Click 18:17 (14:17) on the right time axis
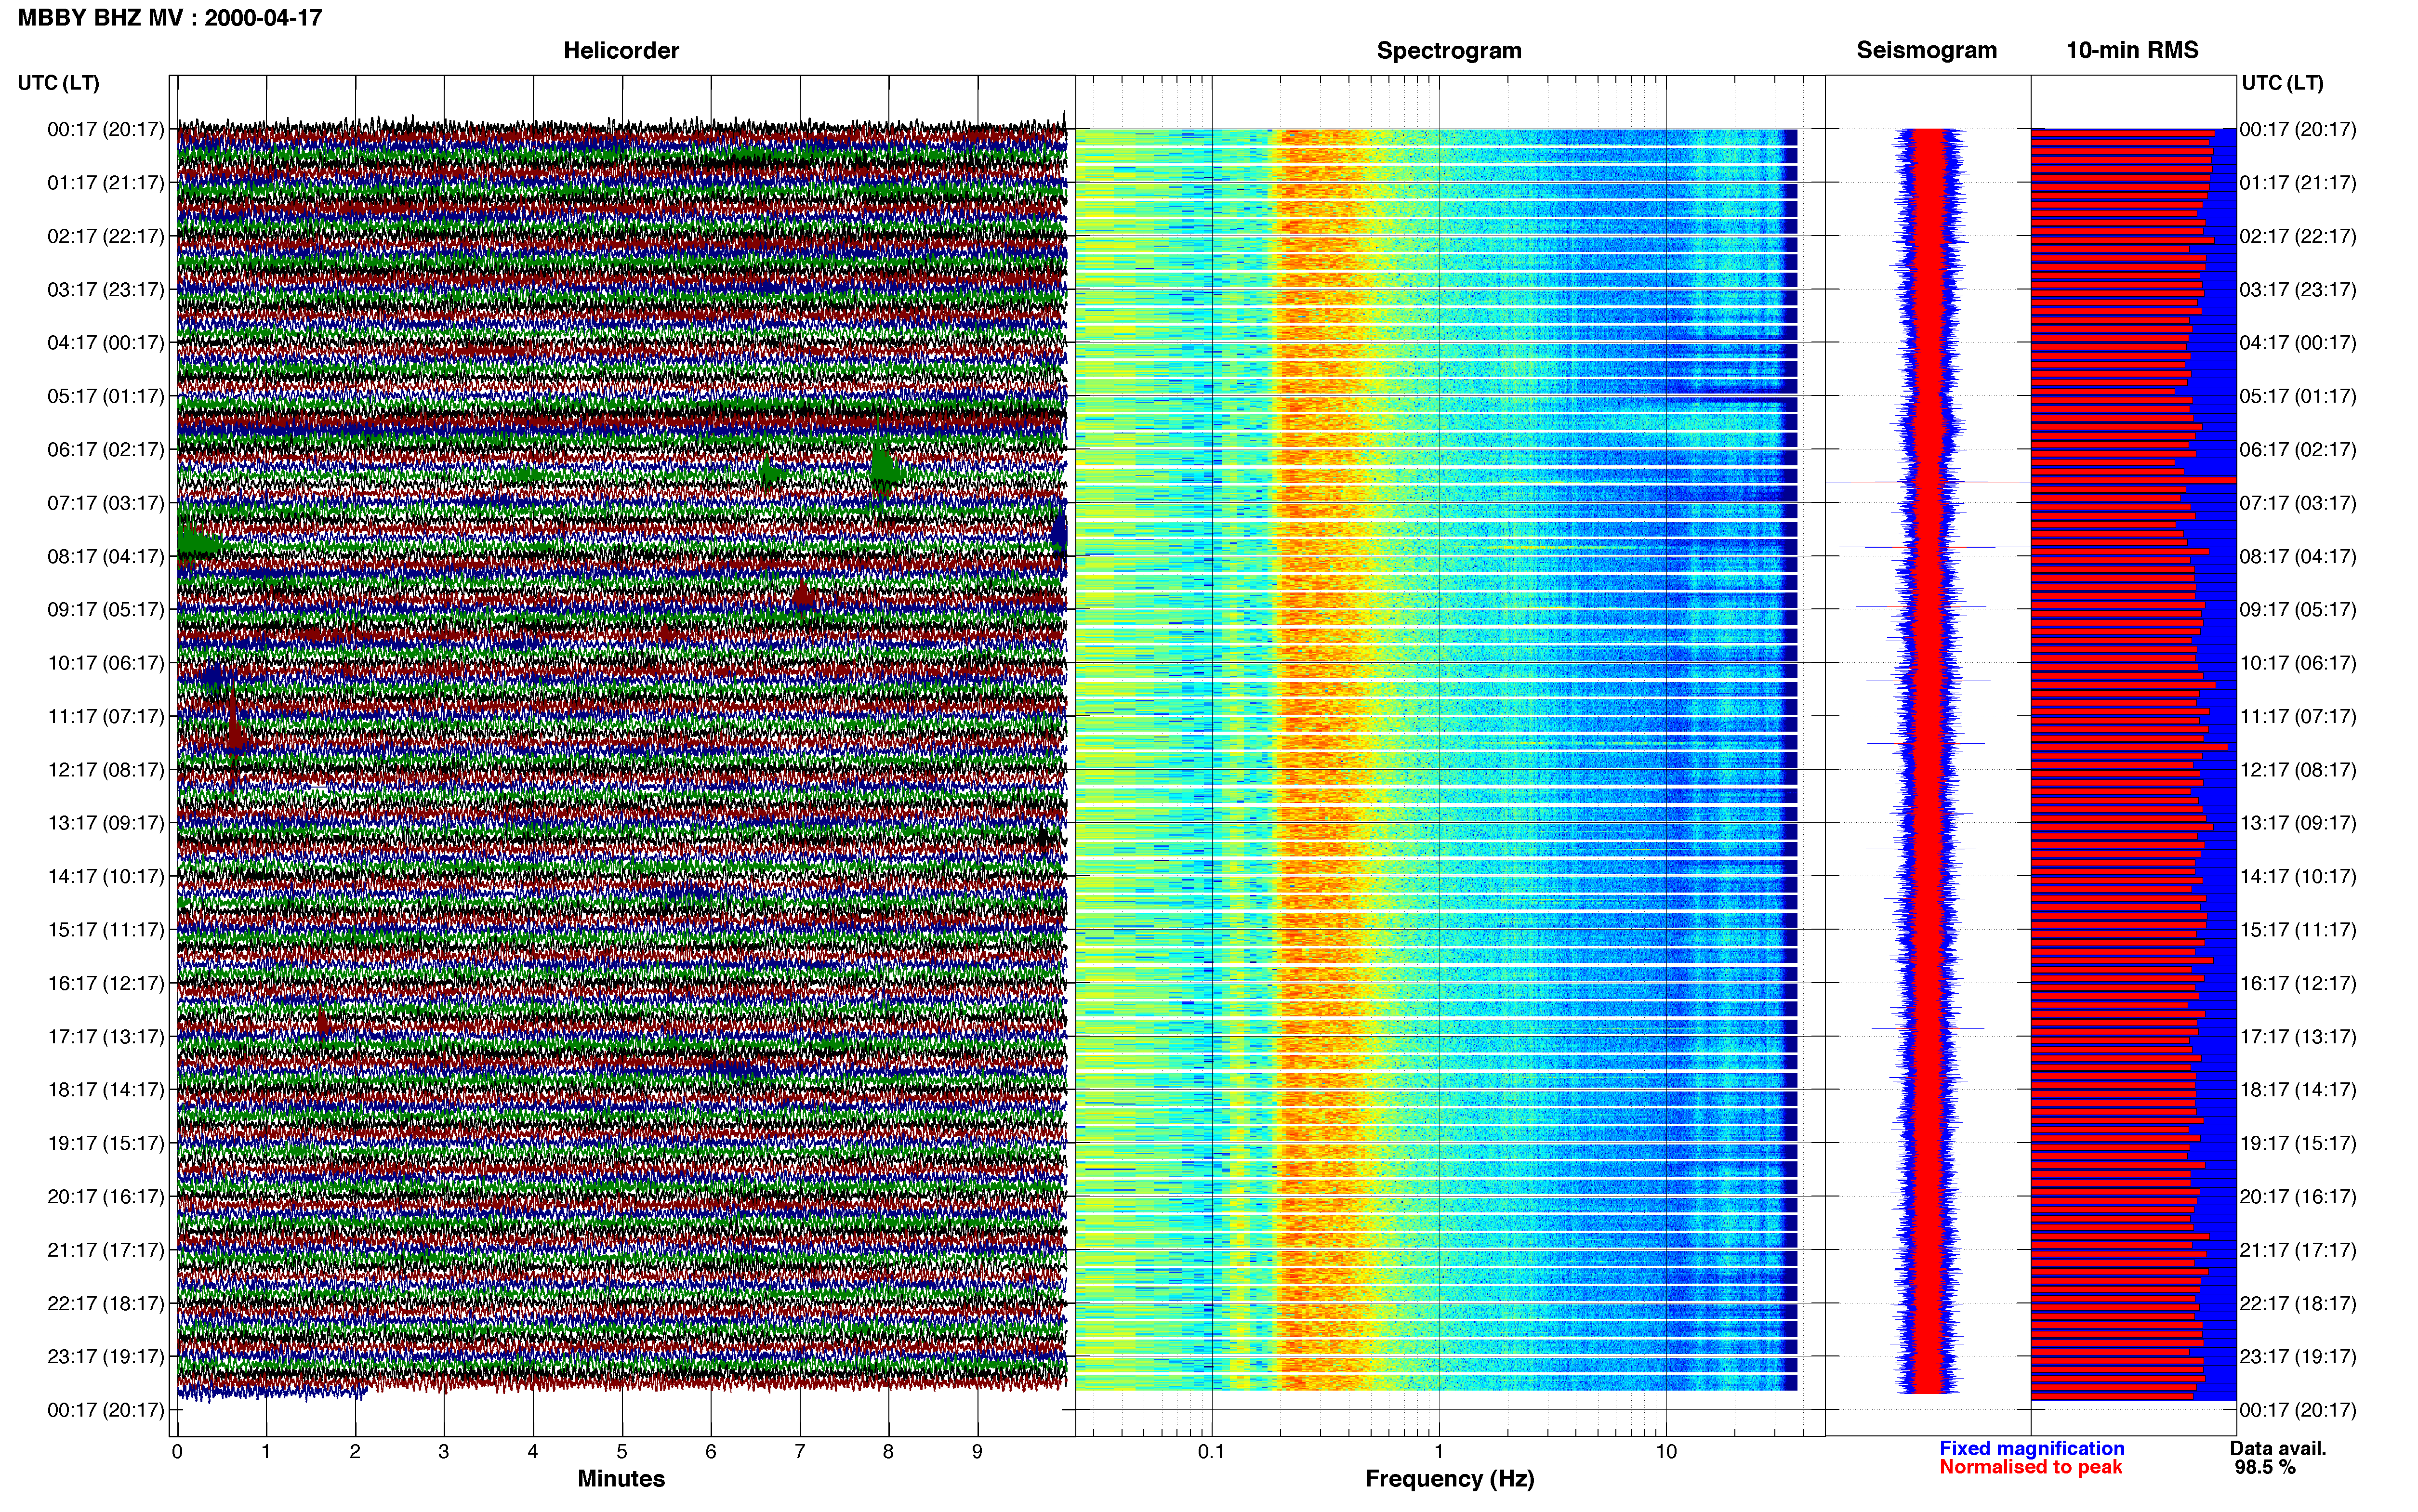This screenshot has width=2418, height=1512. (x=2298, y=1090)
